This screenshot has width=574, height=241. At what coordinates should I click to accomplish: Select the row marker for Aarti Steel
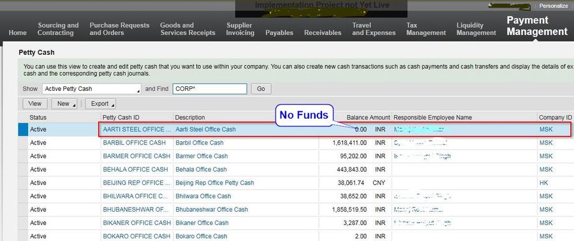pos(23,130)
